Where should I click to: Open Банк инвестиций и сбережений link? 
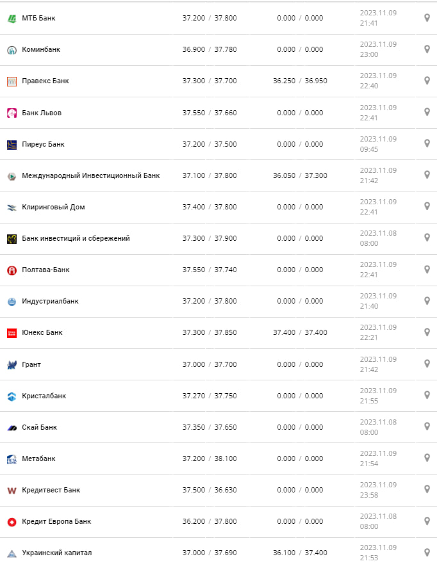tap(76, 238)
